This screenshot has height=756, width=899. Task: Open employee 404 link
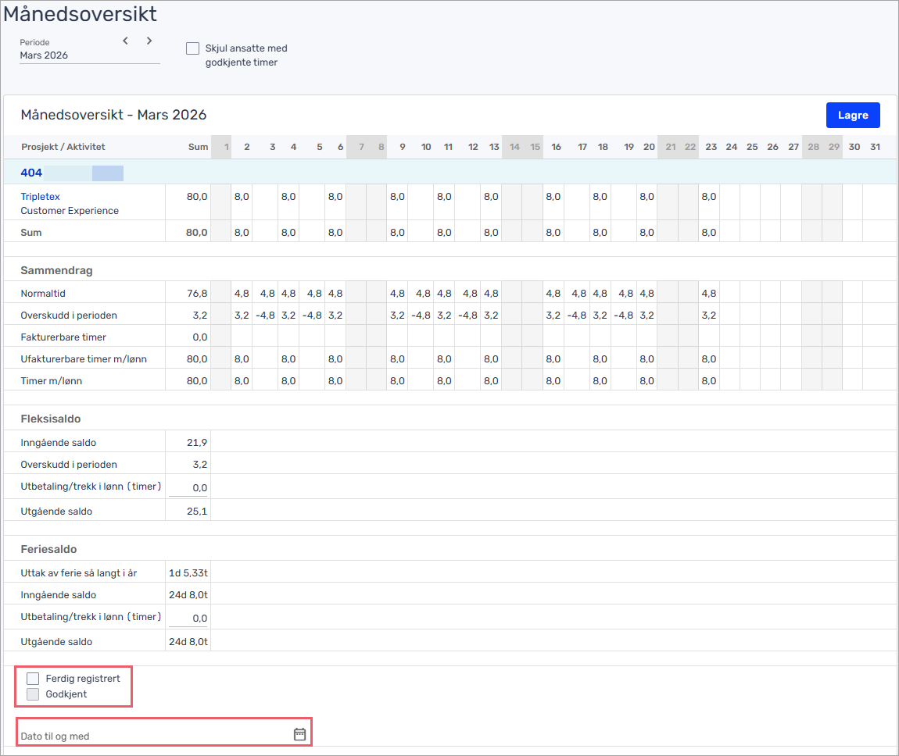(x=31, y=173)
